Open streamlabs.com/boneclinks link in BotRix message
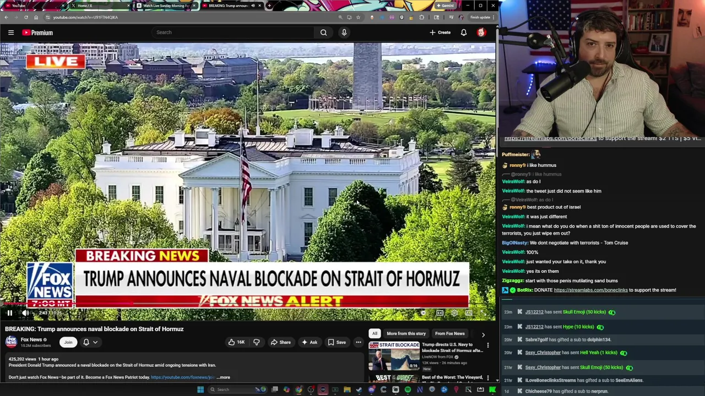 pyautogui.click(x=590, y=290)
